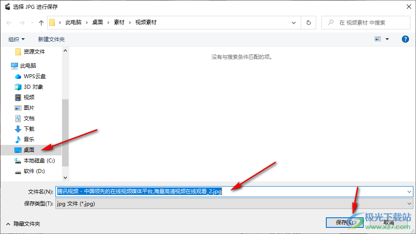Select 软件 (D:) drive
Viewport: 416px width, 234px height.
[34, 171]
